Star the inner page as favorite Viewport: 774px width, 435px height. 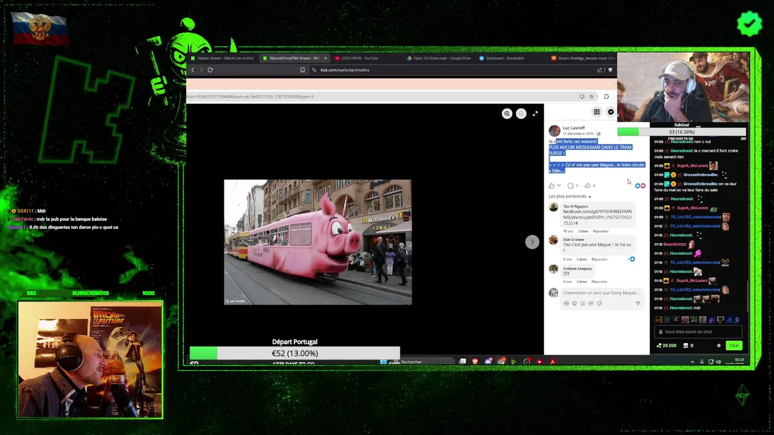coord(591,96)
